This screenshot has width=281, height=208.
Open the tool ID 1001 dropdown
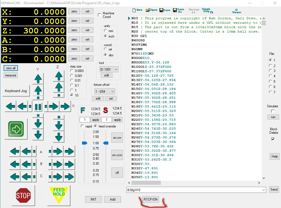tap(109, 69)
